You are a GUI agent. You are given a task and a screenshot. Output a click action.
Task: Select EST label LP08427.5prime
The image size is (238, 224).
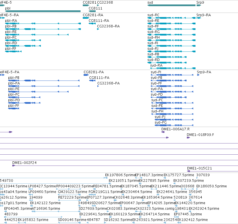pos(42,186)
